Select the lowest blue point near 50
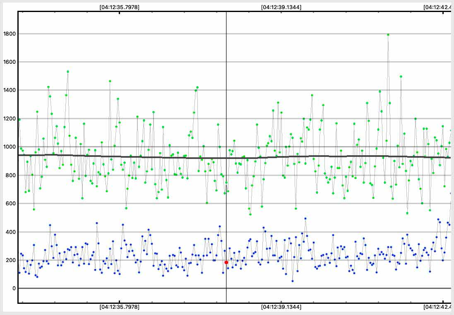454x315 pixels. click(292, 281)
